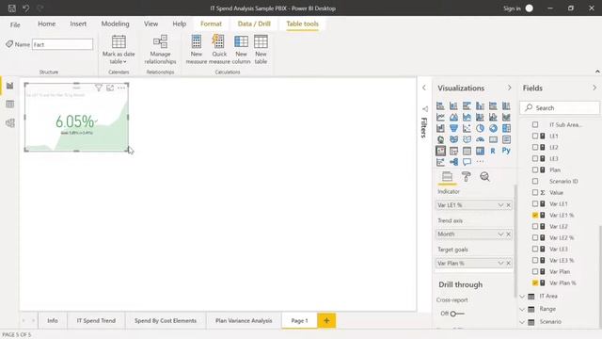Undo the last action in the title bar

click(25, 8)
